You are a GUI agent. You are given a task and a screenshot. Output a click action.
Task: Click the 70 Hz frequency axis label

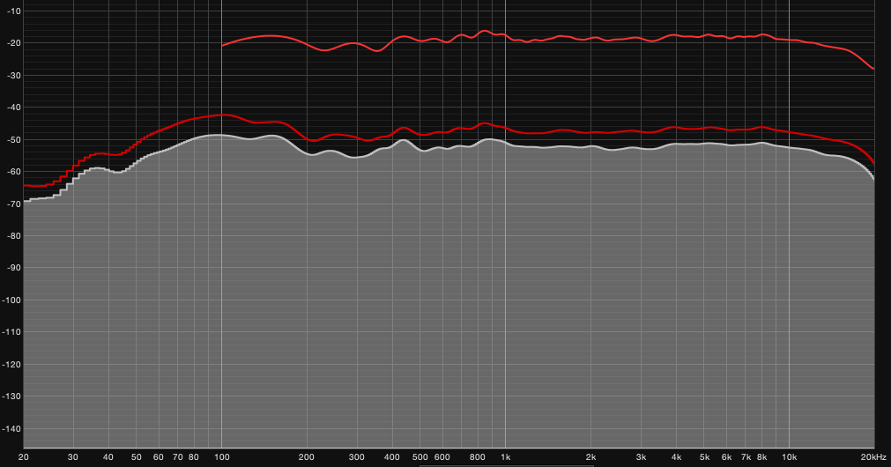(x=178, y=456)
